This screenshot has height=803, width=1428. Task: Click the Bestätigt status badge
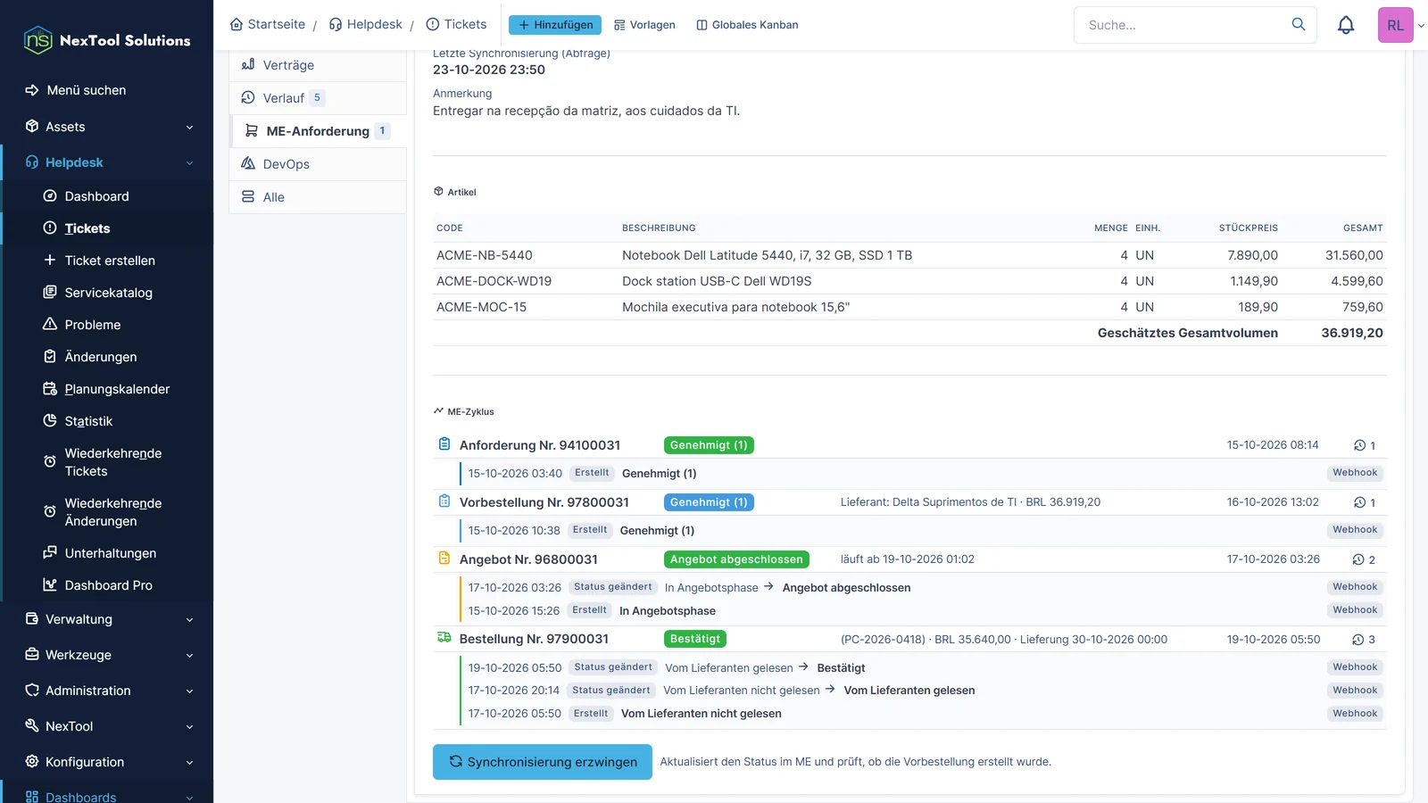coord(695,639)
